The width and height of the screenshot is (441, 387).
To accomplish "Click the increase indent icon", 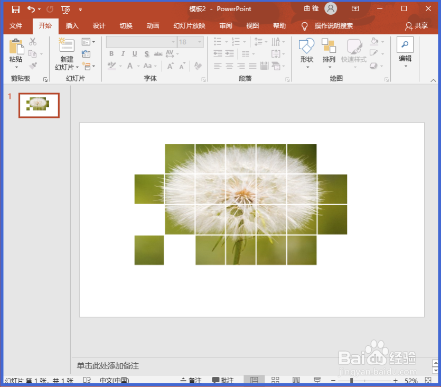I will point(230,54).
